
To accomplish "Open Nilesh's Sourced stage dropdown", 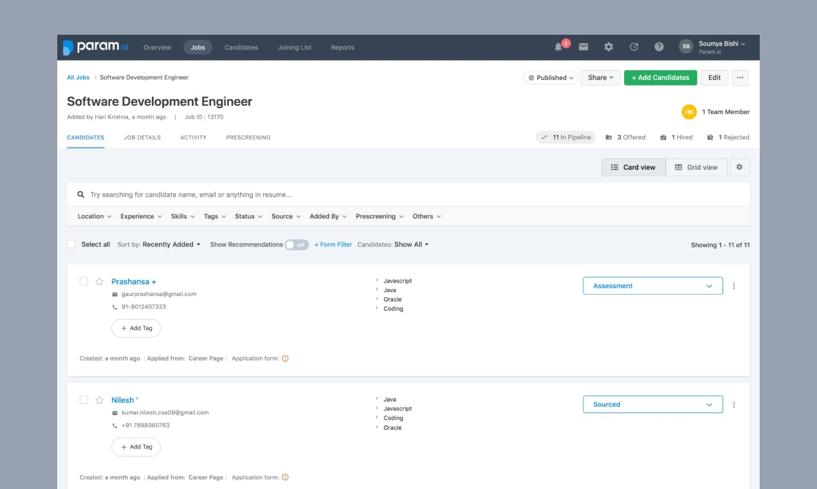I will tap(652, 404).
